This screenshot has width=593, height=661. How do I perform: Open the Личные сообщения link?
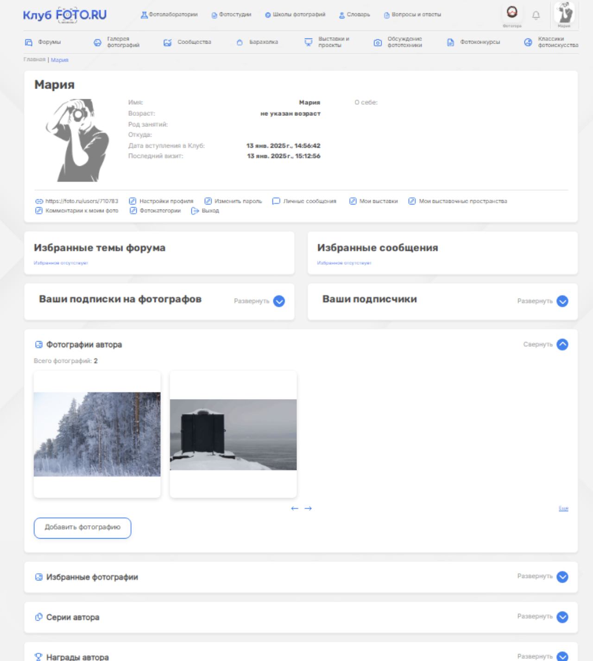pos(309,201)
